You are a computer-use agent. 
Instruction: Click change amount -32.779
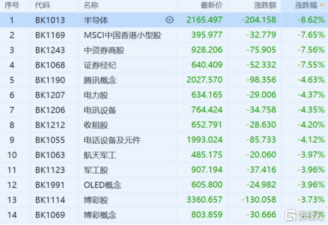(261, 35)
